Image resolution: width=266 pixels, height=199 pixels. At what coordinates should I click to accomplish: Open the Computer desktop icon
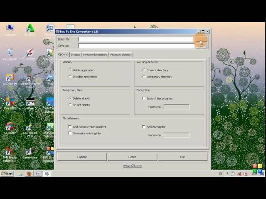pyautogui.click(x=10, y=29)
